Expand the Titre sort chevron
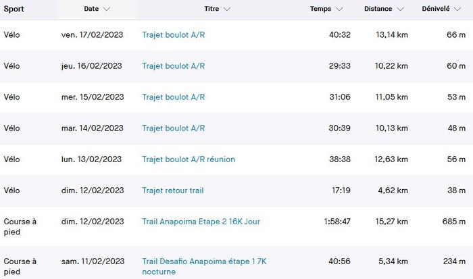 [226, 9]
